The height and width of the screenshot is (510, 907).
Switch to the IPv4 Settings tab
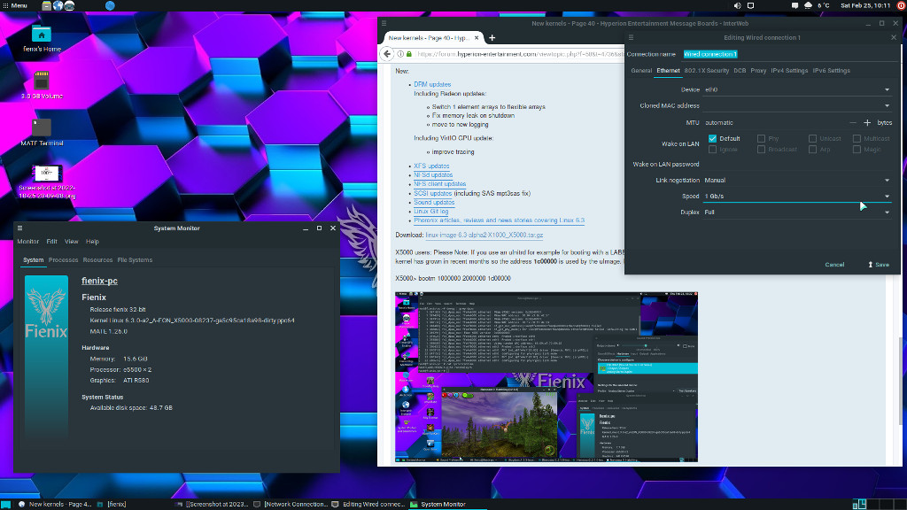point(789,71)
